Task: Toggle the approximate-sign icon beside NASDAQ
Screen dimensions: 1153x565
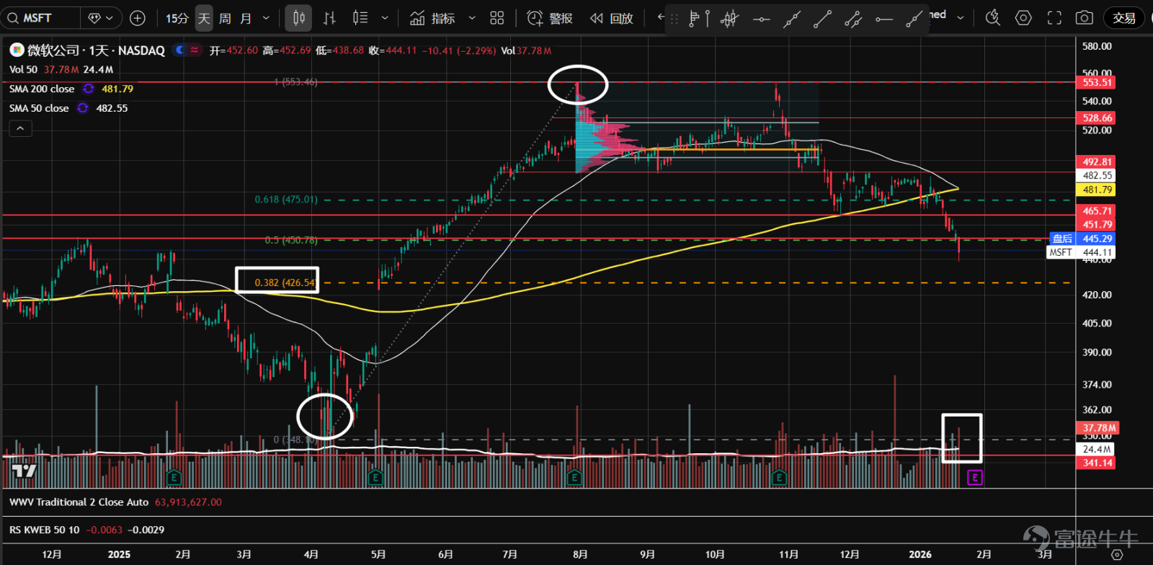Action: 195,50
